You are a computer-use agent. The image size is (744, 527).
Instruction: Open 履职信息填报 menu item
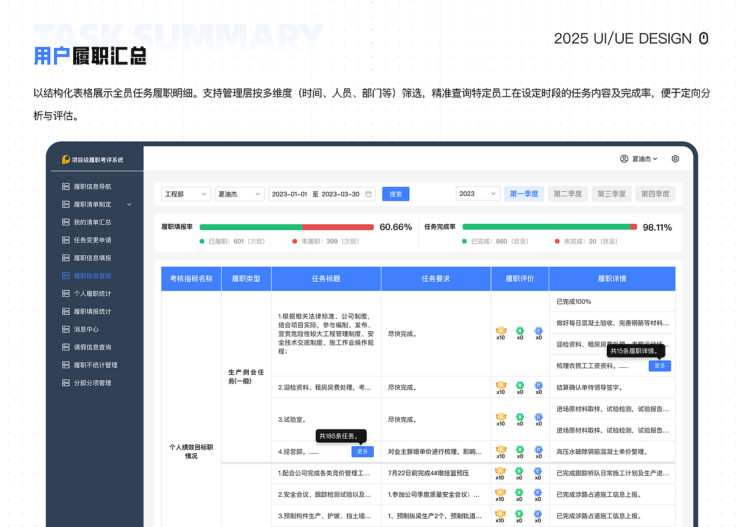92,258
